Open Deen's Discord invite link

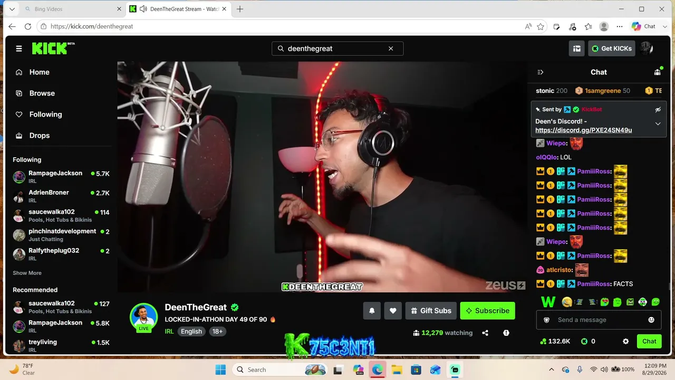583,130
